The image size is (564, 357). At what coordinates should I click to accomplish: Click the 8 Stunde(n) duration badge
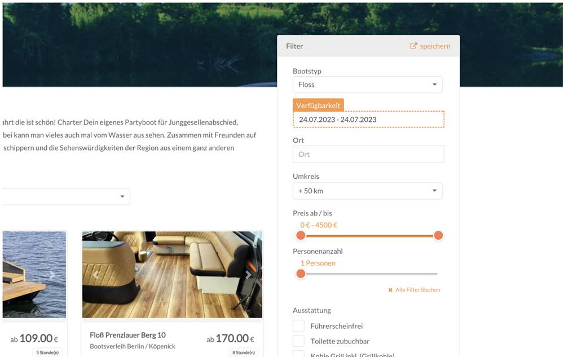point(244,353)
